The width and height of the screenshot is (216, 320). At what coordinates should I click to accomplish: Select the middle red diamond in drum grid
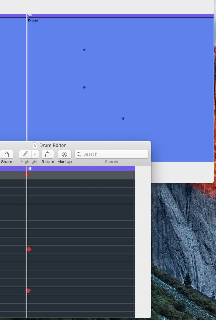pyautogui.click(x=29, y=249)
